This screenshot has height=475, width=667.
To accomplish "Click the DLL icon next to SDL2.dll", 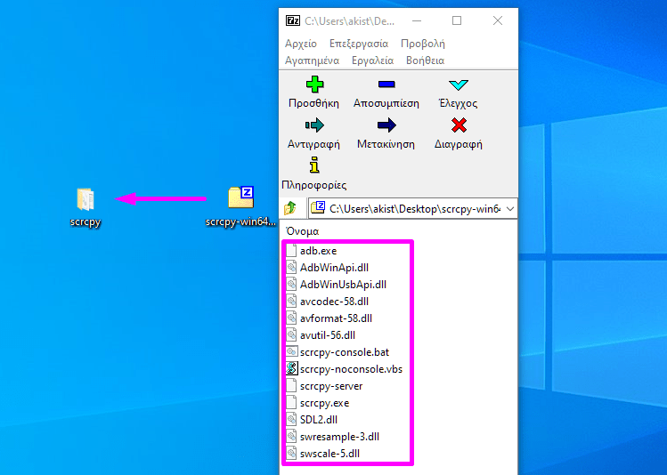I will coord(291,420).
